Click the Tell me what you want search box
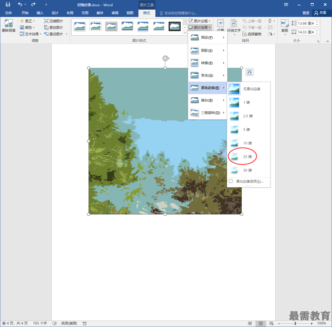This screenshot has width=332, height=327. [179, 13]
